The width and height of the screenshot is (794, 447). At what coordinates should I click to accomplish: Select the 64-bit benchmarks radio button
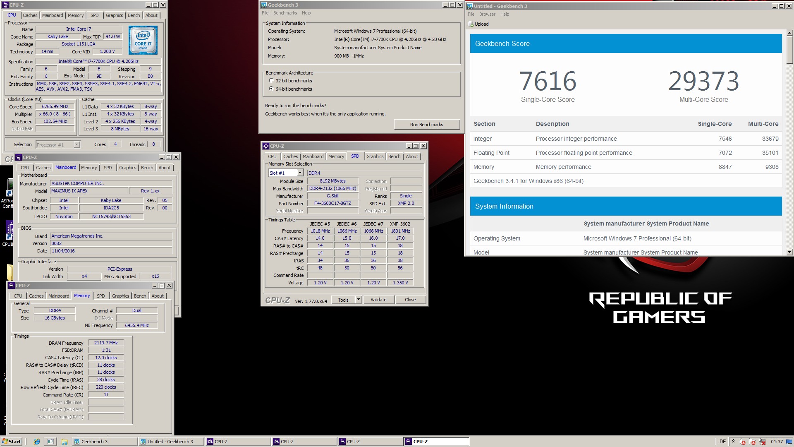[271, 89]
